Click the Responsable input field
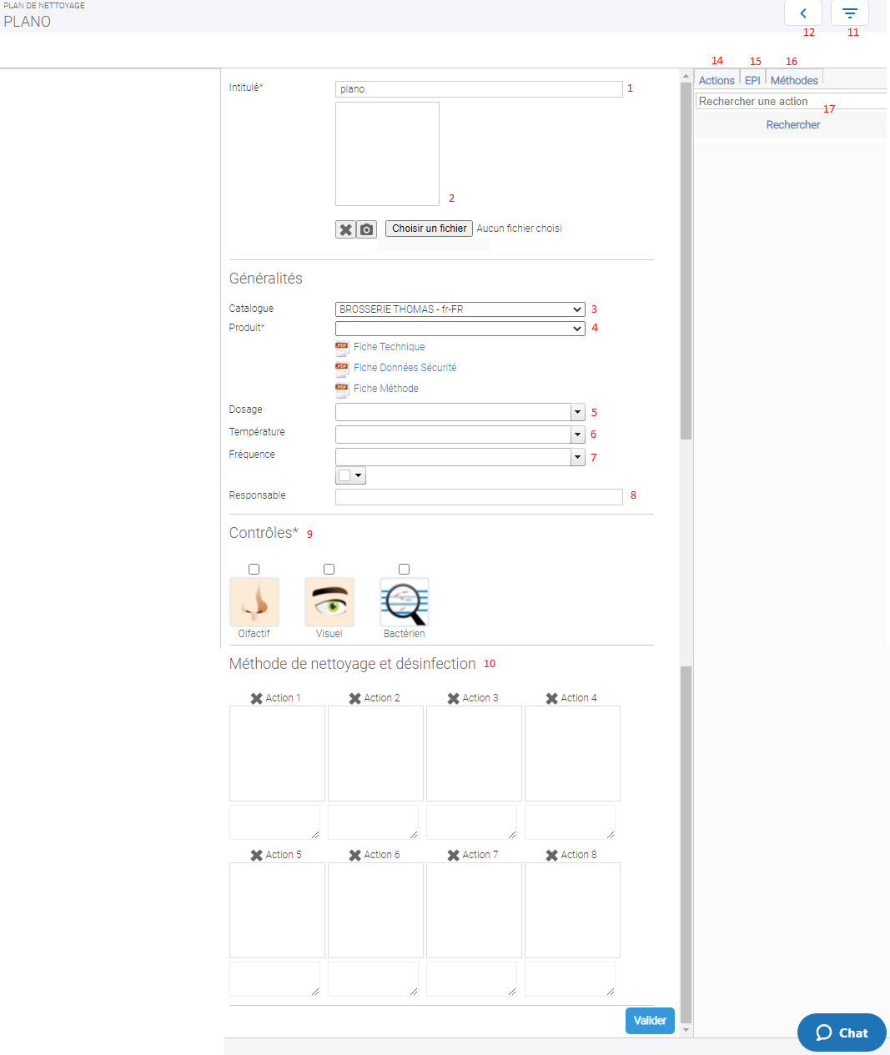The image size is (890, 1055). click(x=479, y=497)
